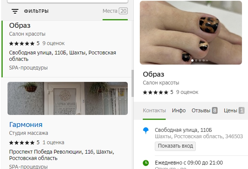Click the Цены count badge 1

coord(242,110)
